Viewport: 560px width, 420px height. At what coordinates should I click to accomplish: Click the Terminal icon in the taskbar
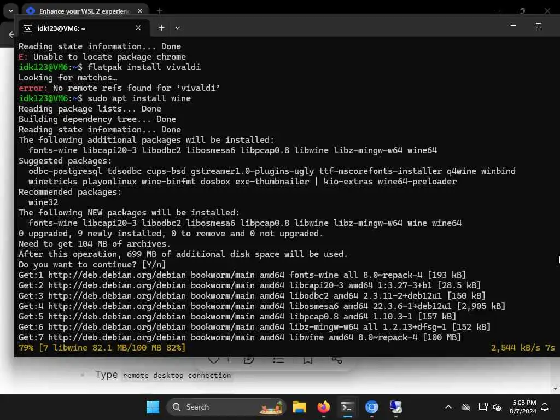coord(347,407)
